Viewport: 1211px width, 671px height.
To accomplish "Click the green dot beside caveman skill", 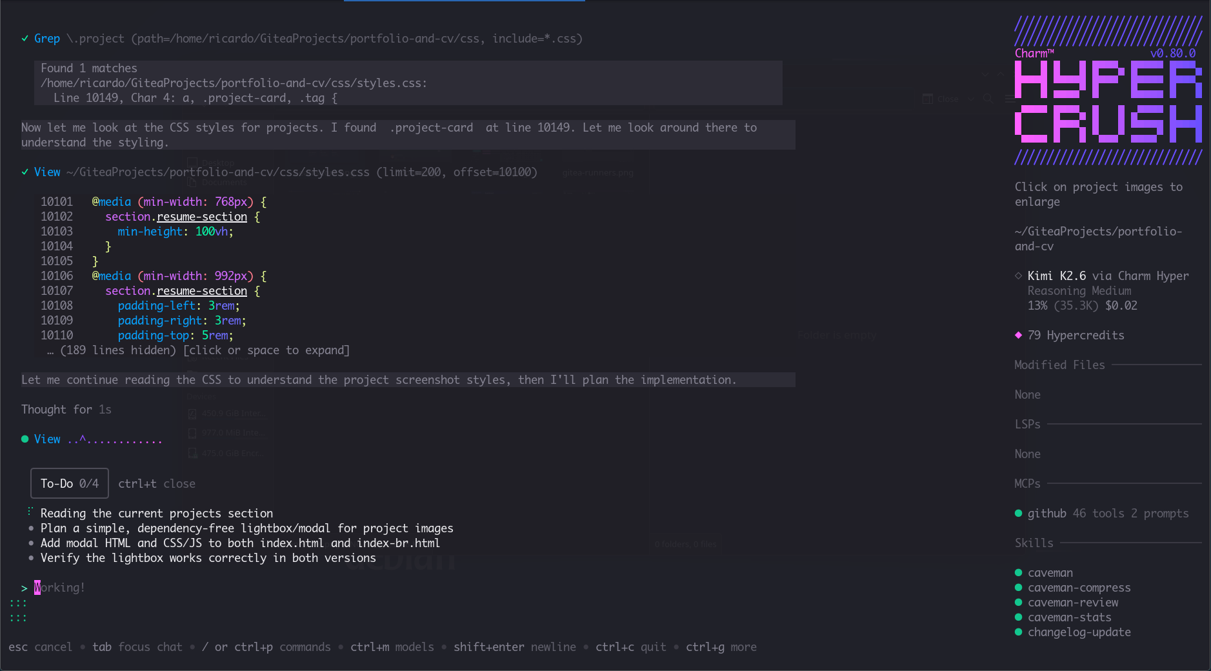I will [1018, 573].
